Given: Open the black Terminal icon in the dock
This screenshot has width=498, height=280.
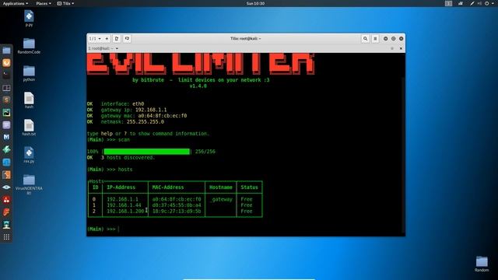Looking at the screenshot, I should (x=6, y=75).
